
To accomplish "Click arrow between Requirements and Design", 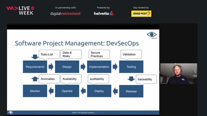I will point(51,67).
